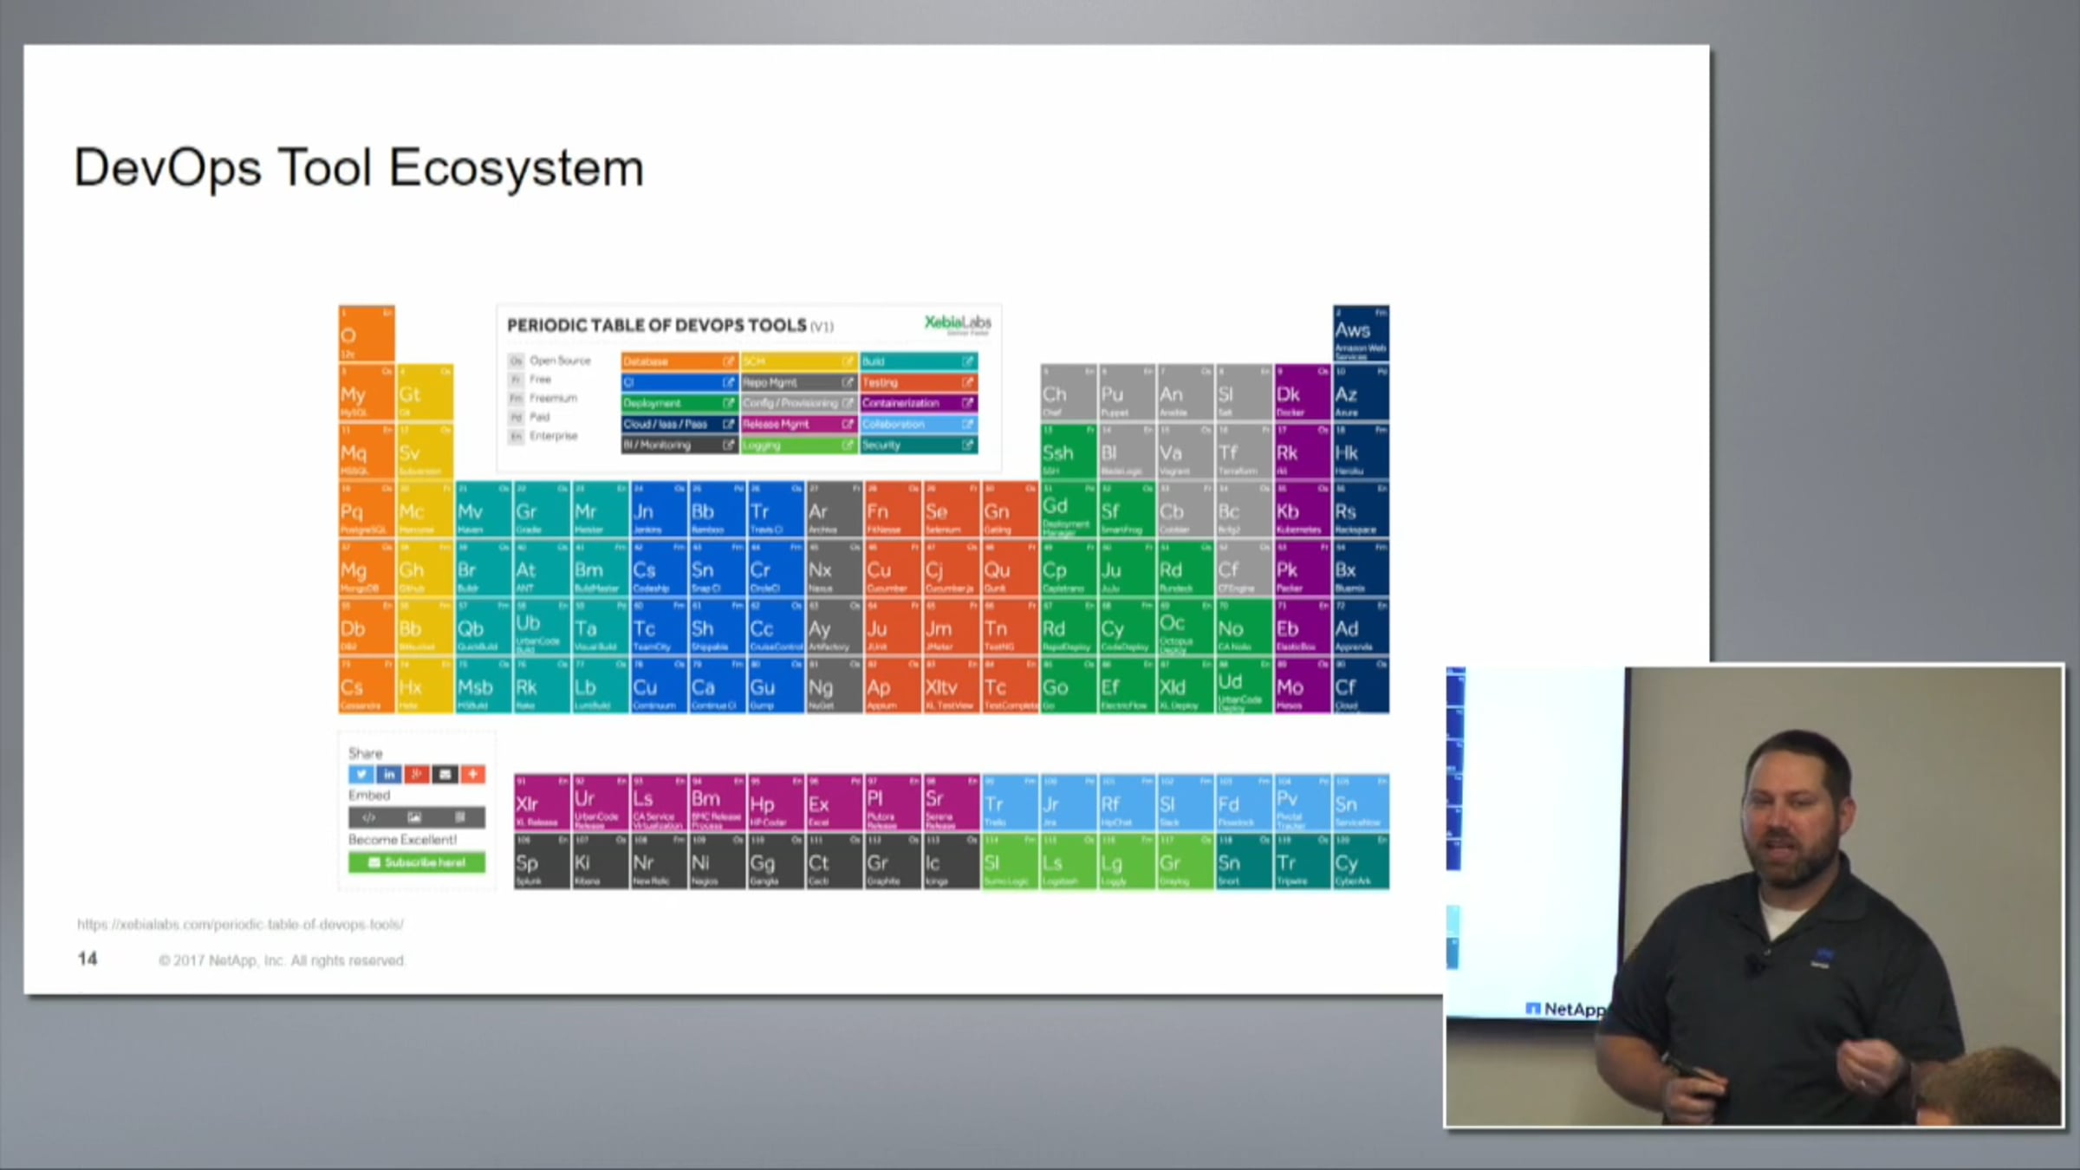2080x1170 pixels.
Task: Click the LinkedIn share icon
Action: (389, 774)
